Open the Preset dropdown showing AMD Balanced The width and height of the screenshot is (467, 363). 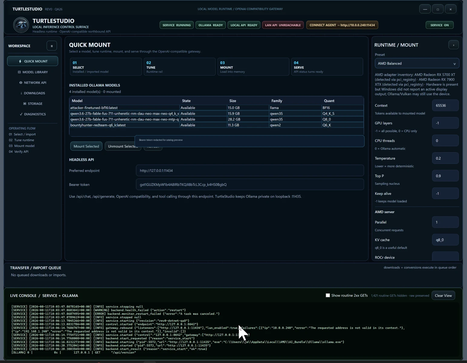coord(417,64)
